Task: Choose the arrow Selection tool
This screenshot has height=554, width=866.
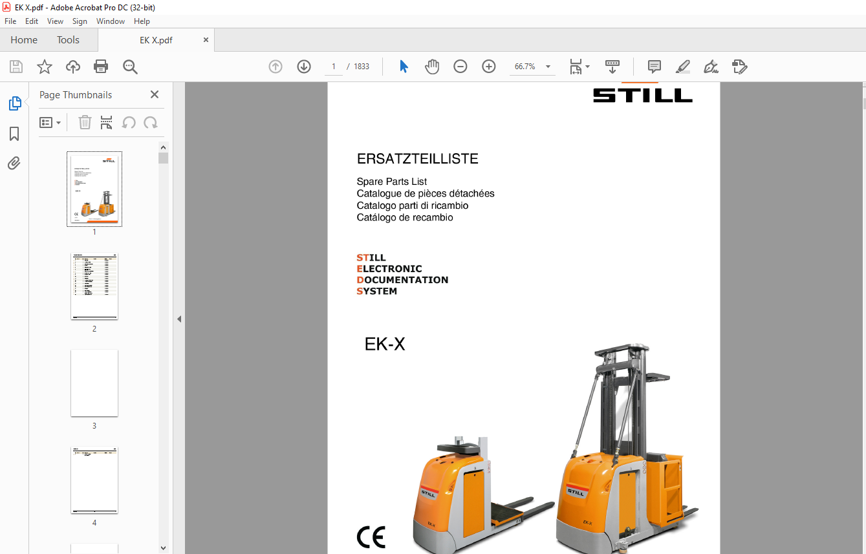Action: click(x=404, y=67)
